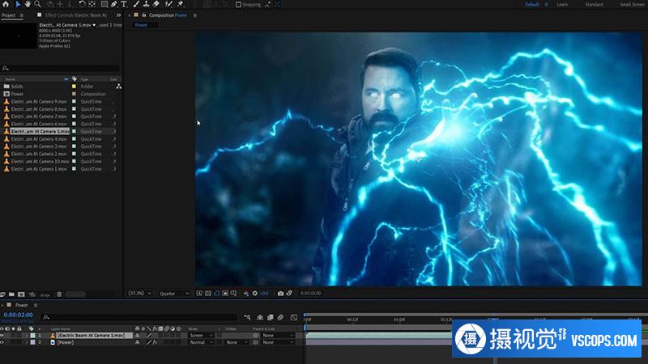Viewport: 648px width, 364px height.
Task: Select the Pen tool
Action: [114, 4]
